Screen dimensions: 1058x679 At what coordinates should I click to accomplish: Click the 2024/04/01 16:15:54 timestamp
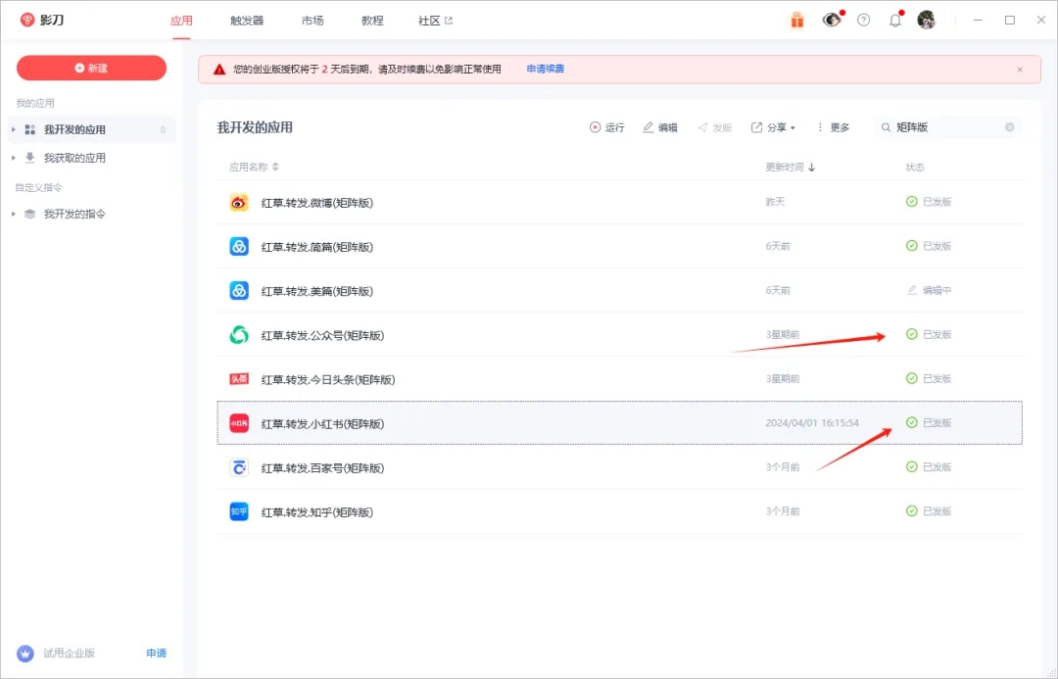812,423
